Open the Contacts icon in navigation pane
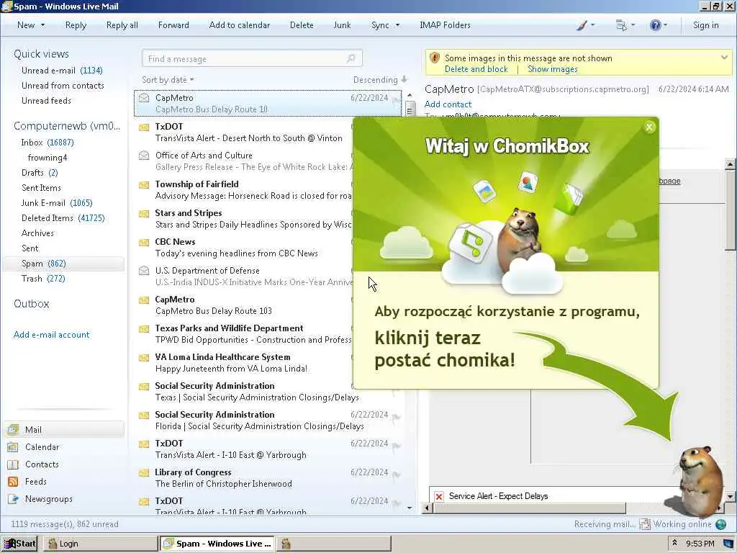 click(x=13, y=464)
